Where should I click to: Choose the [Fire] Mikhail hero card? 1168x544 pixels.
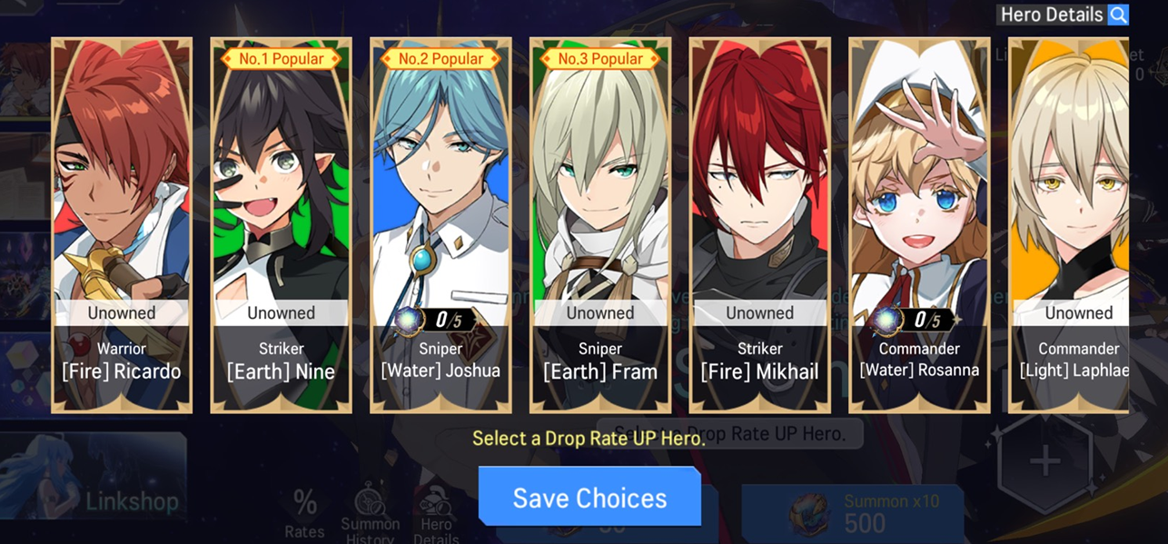pos(760,225)
